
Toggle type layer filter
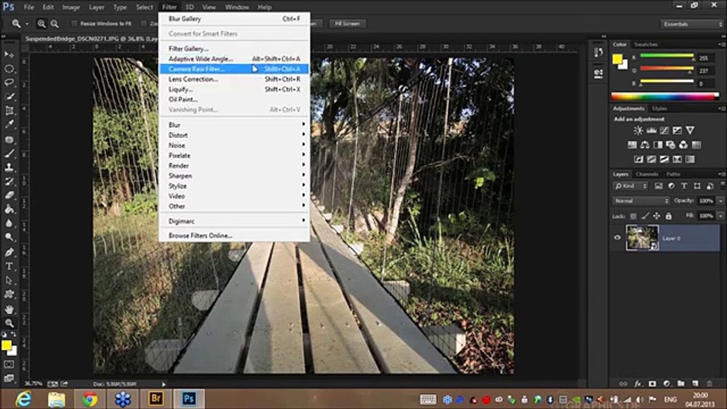coord(684,186)
